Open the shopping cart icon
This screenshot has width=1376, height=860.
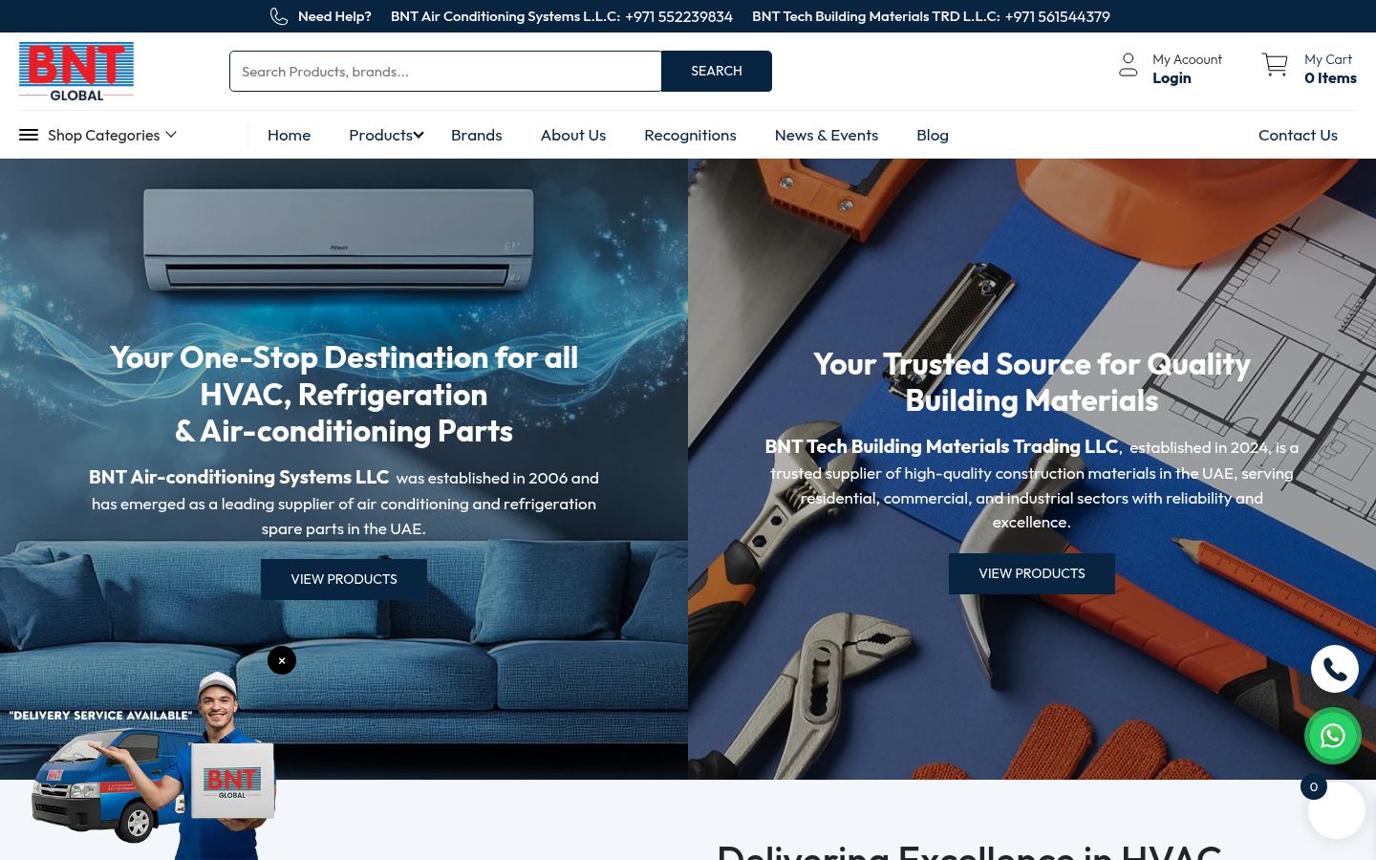(x=1275, y=64)
